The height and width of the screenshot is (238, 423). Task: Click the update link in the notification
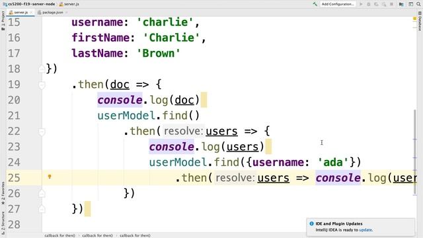click(365, 230)
